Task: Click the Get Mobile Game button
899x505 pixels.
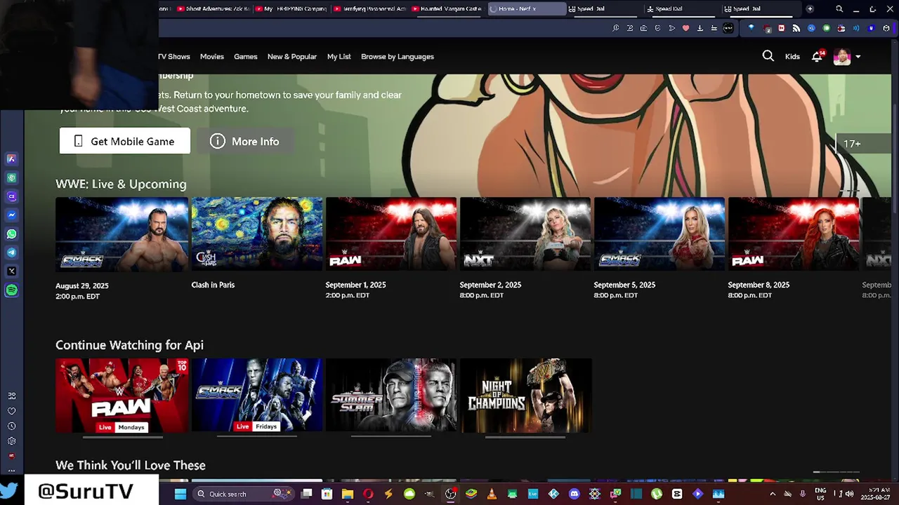Action: coord(124,141)
